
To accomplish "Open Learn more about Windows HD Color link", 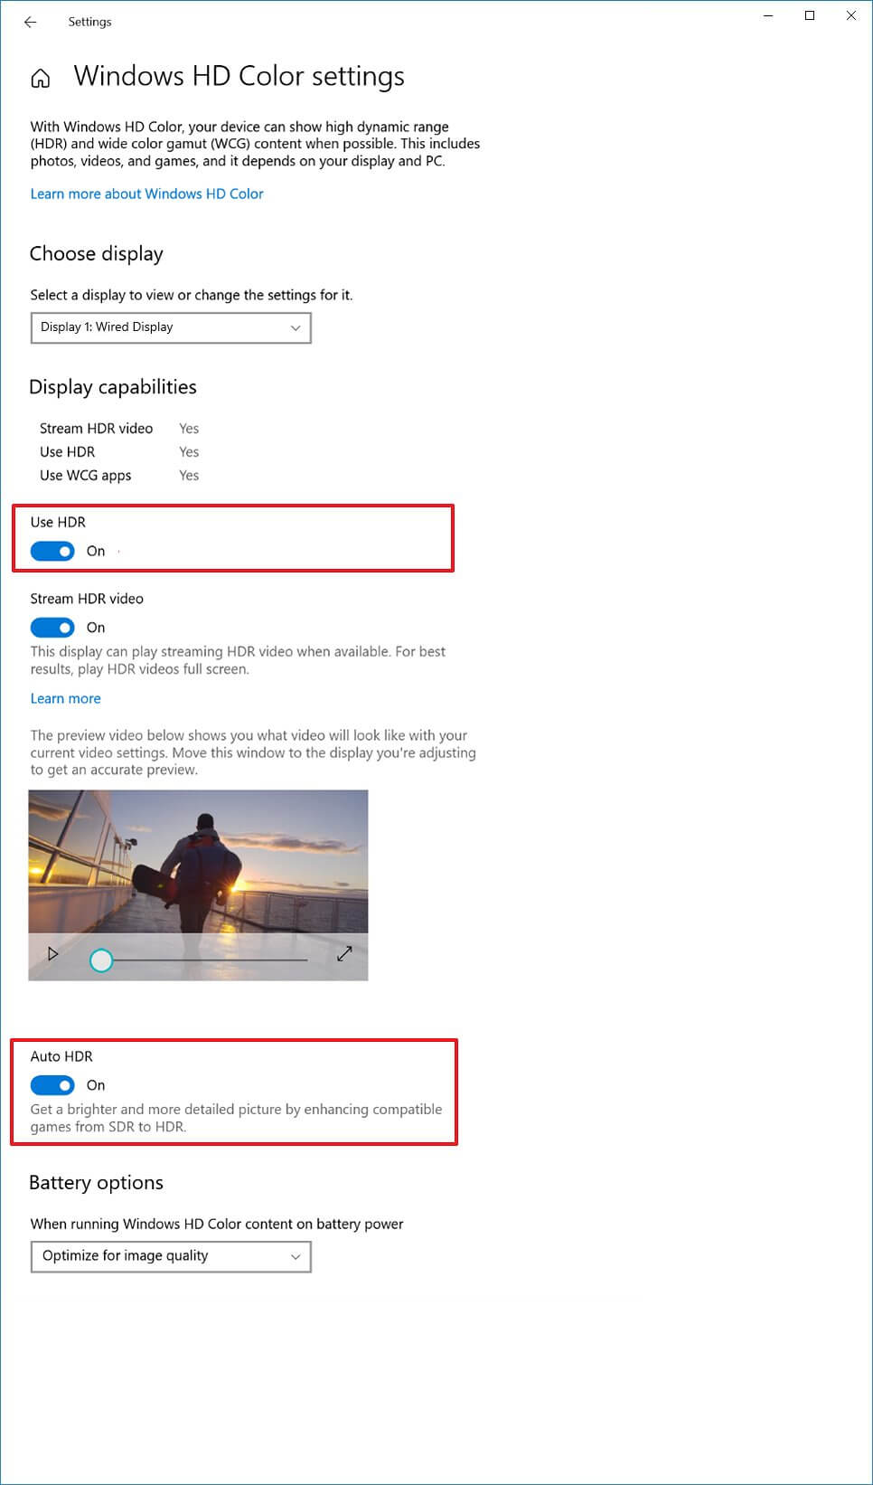I will (x=147, y=194).
